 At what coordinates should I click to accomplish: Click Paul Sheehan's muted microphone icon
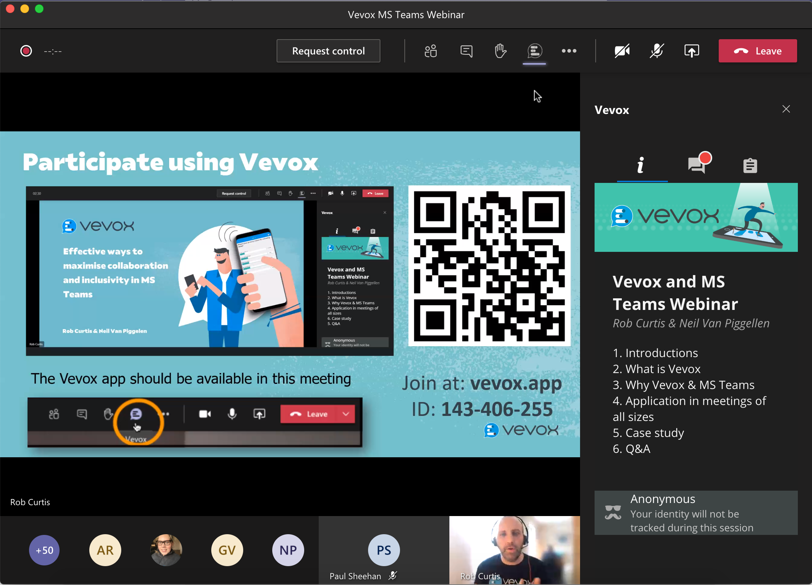click(x=392, y=576)
